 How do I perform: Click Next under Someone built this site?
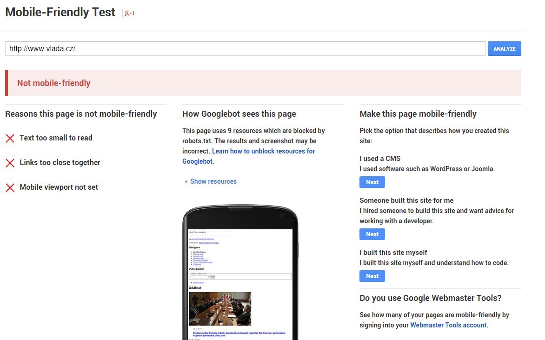[x=372, y=234]
